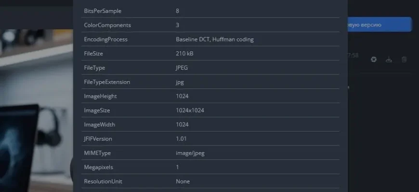Click the ImageHeight property label

click(x=100, y=96)
